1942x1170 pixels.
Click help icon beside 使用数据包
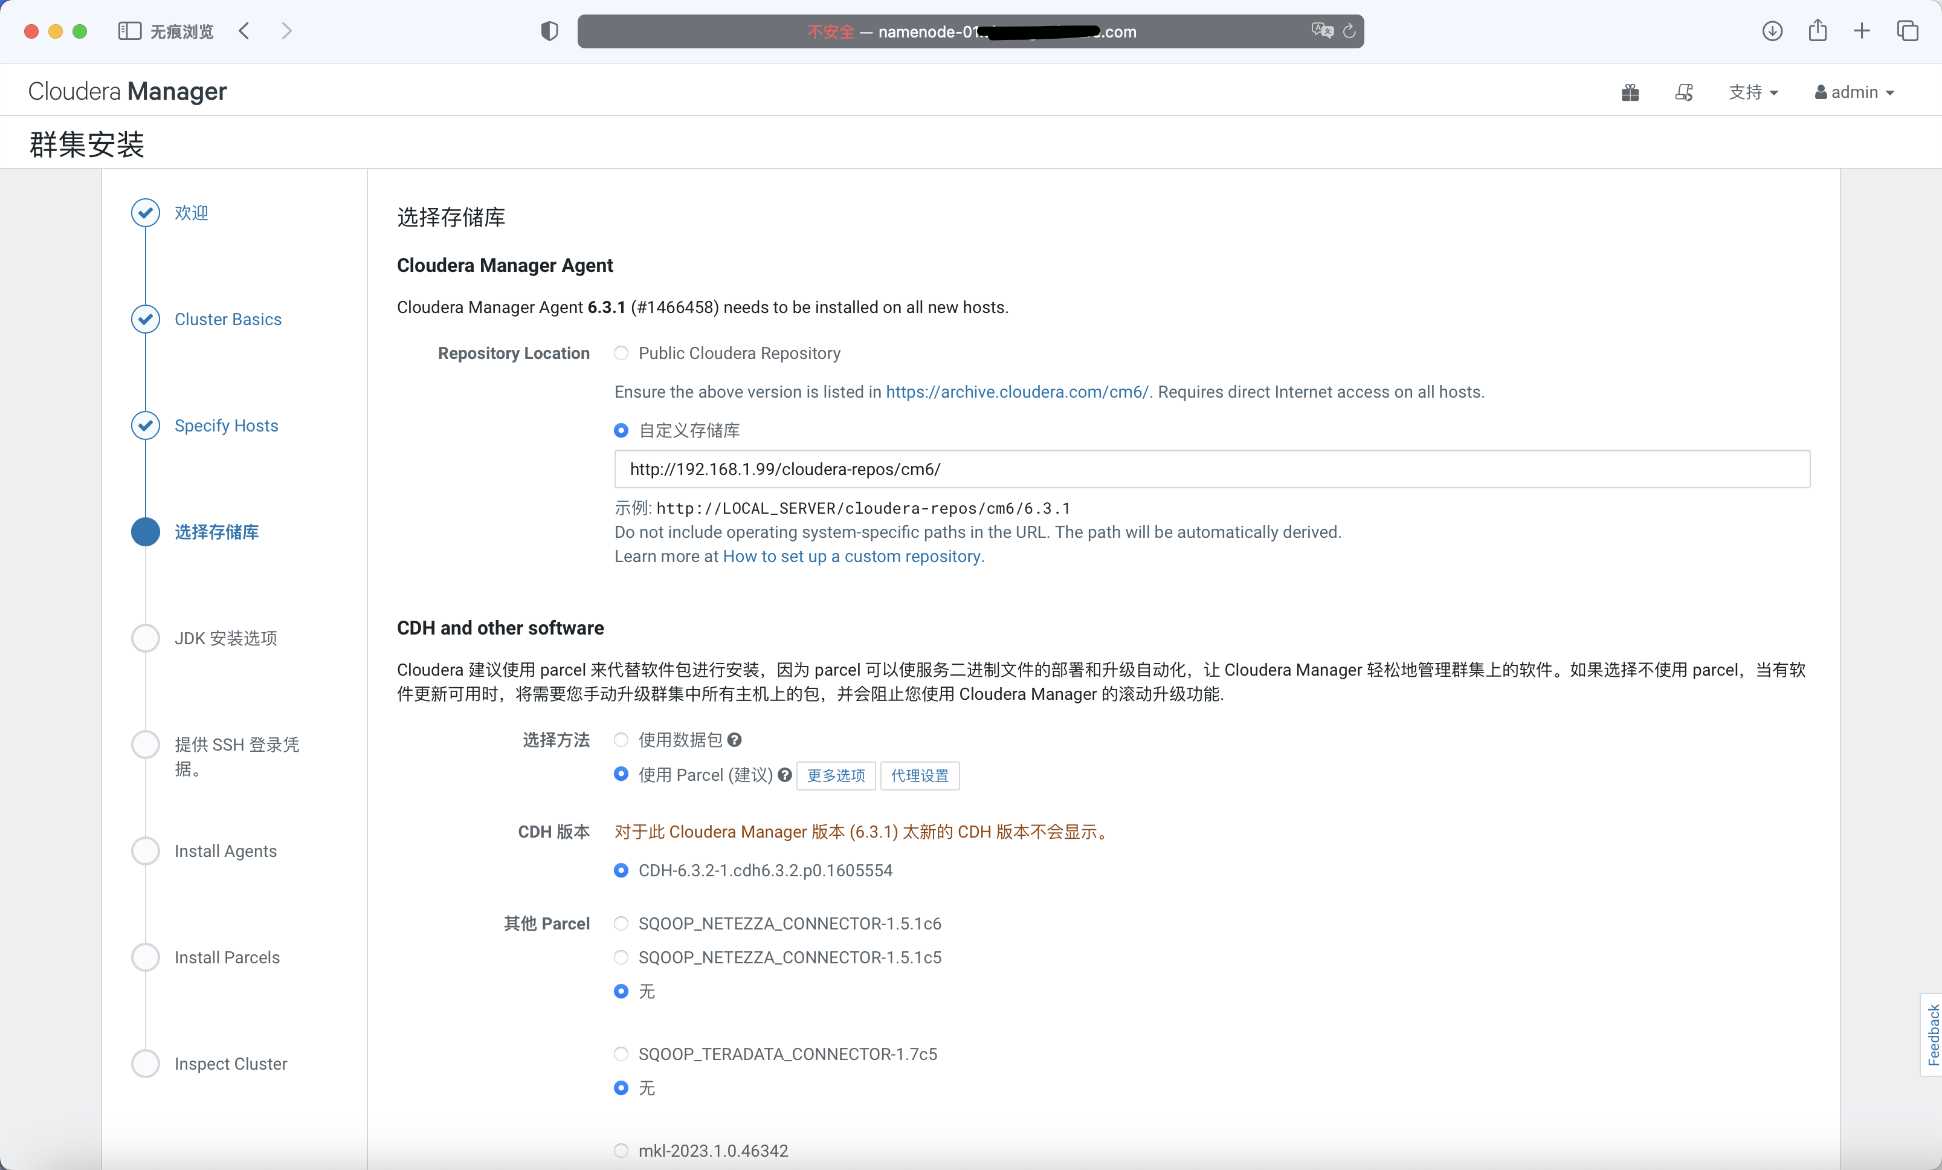(x=735, y=740)
